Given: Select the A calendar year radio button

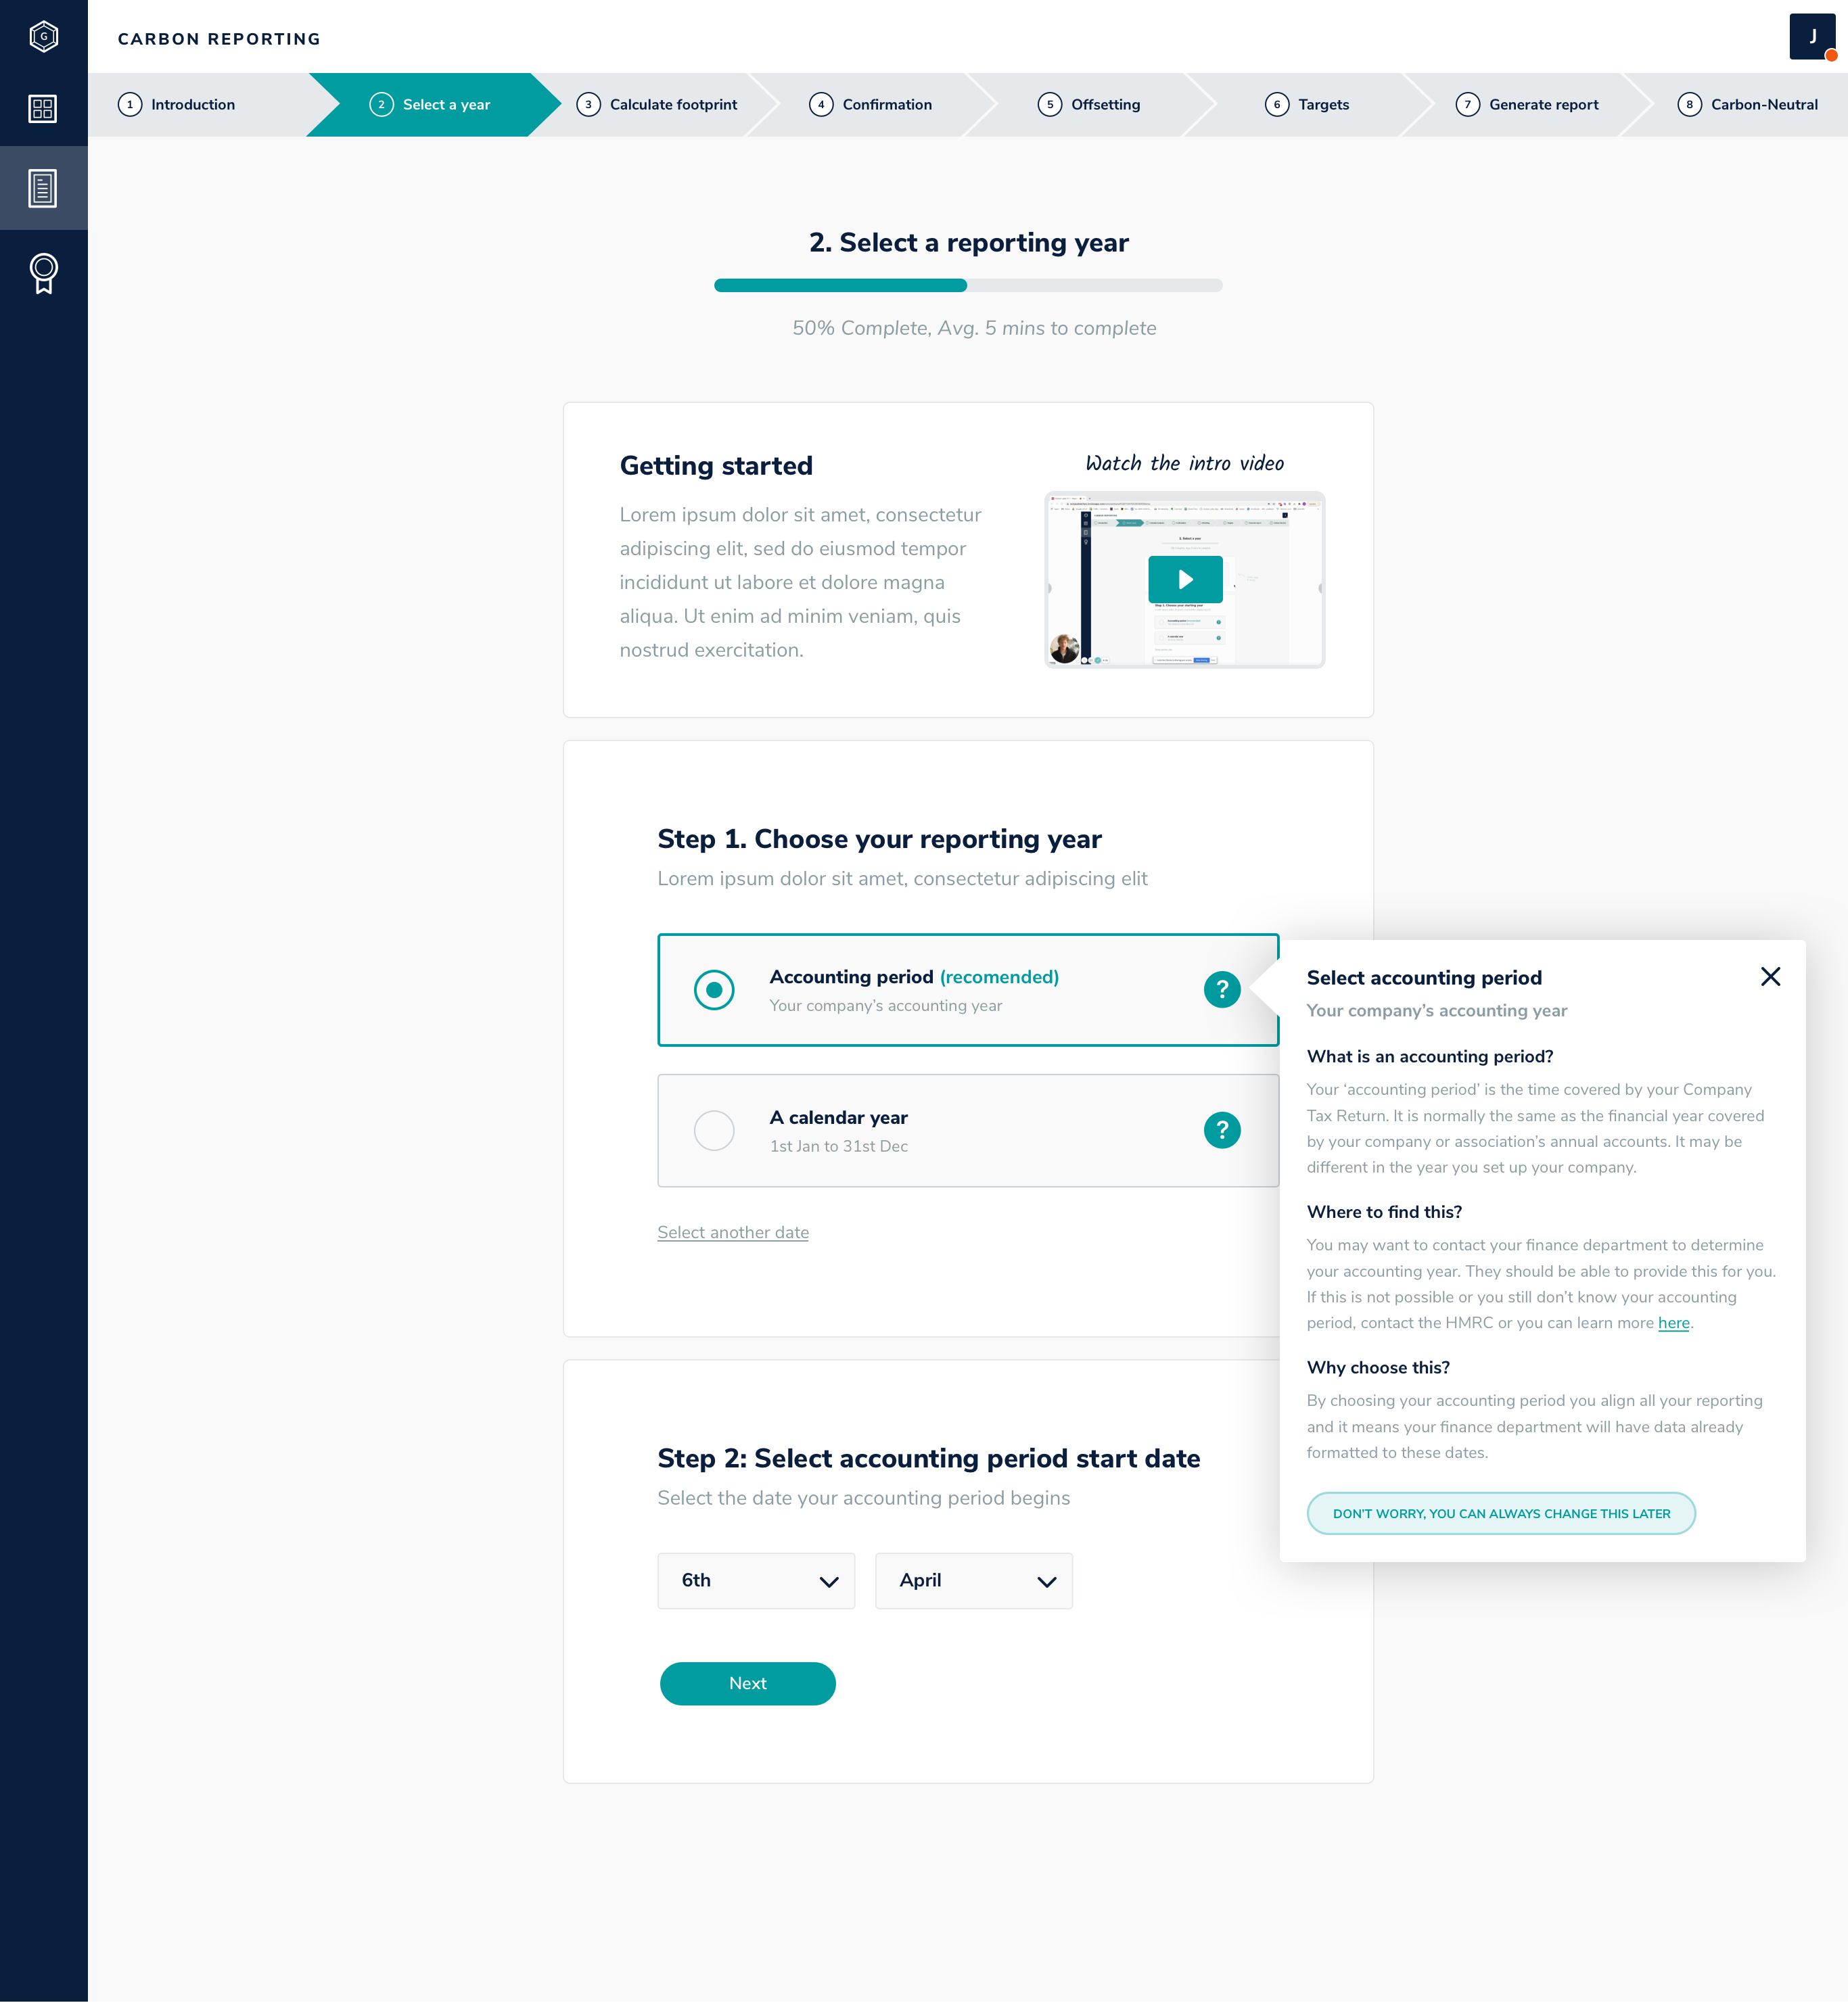Looking at the screenshot, I should (x=714, y=1131).
